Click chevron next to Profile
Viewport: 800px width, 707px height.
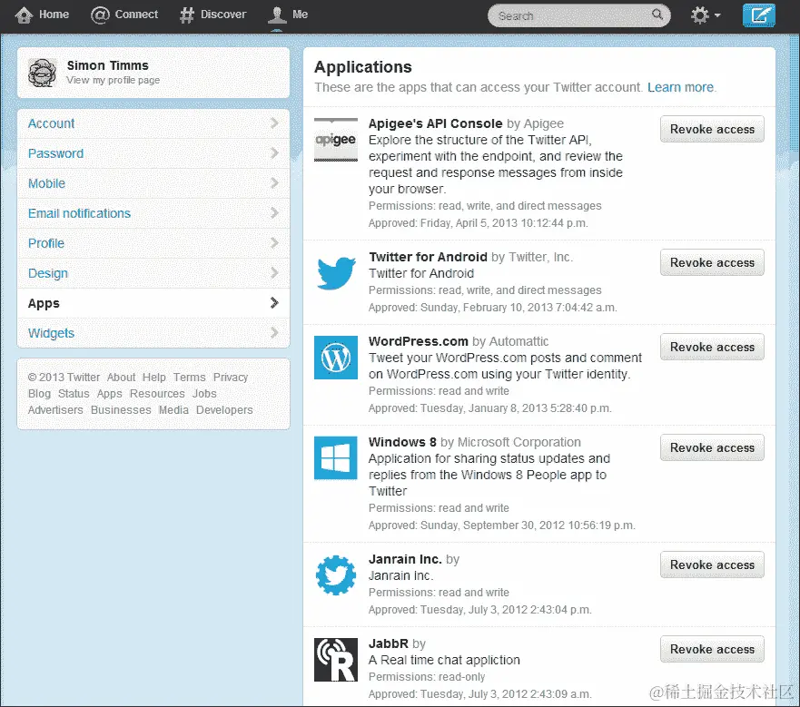274,243
